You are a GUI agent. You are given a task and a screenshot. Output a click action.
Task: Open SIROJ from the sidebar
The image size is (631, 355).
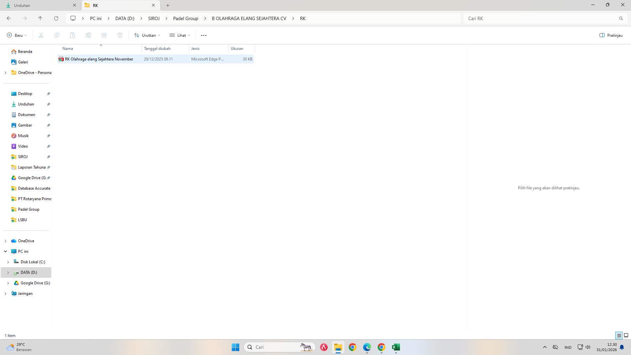(x=22, y=157)
